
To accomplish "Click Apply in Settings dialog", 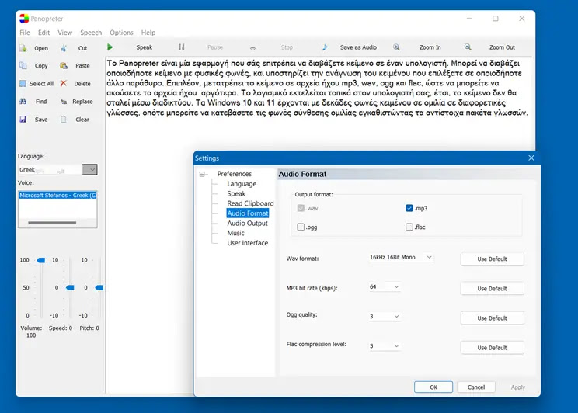I will (518, 387).
